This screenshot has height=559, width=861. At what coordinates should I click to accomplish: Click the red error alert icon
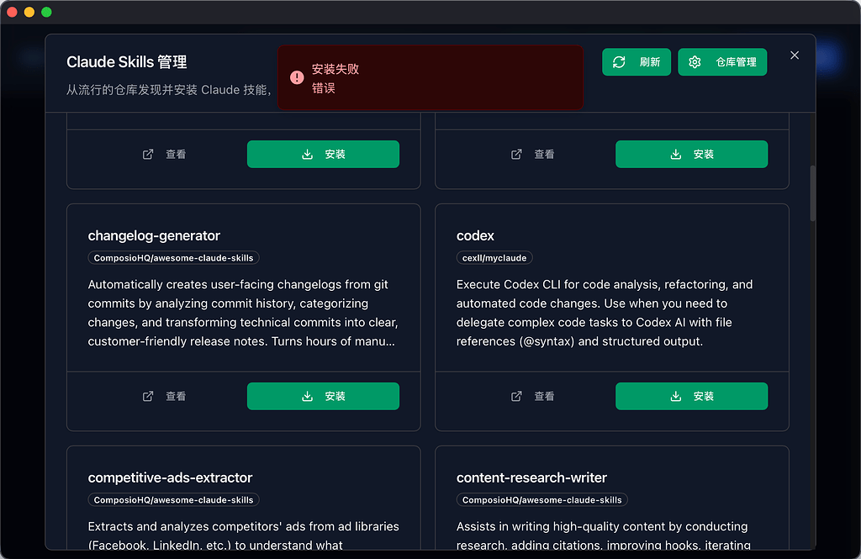point(297,77)
